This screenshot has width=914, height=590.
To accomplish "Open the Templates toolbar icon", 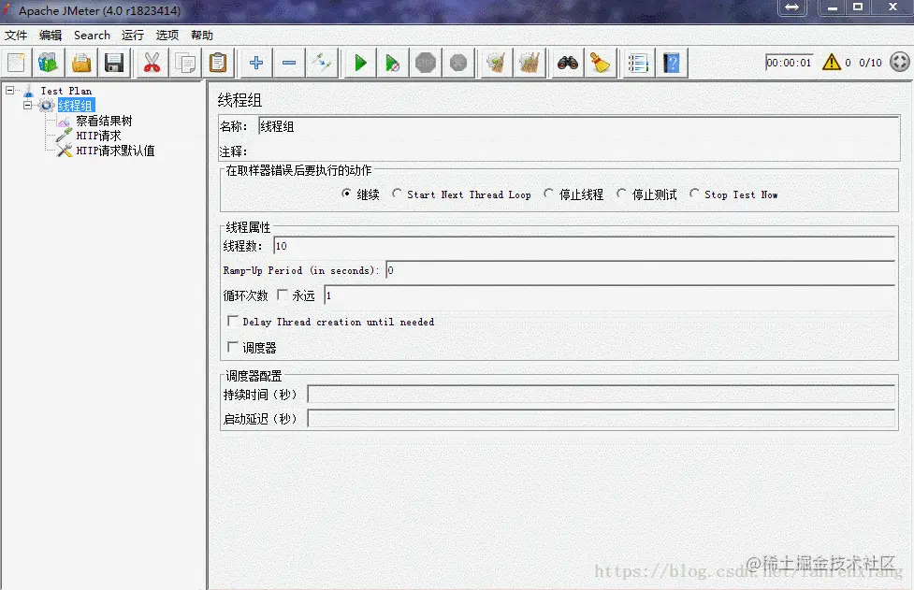I will coord(49,63).
